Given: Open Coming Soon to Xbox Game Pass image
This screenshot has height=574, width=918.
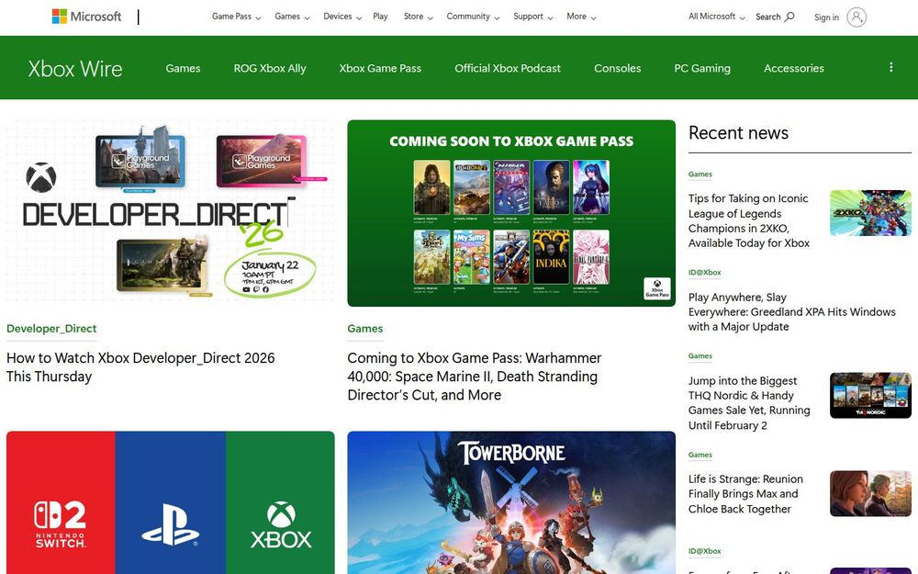Looking at the screenshot, I should (511, 213).
